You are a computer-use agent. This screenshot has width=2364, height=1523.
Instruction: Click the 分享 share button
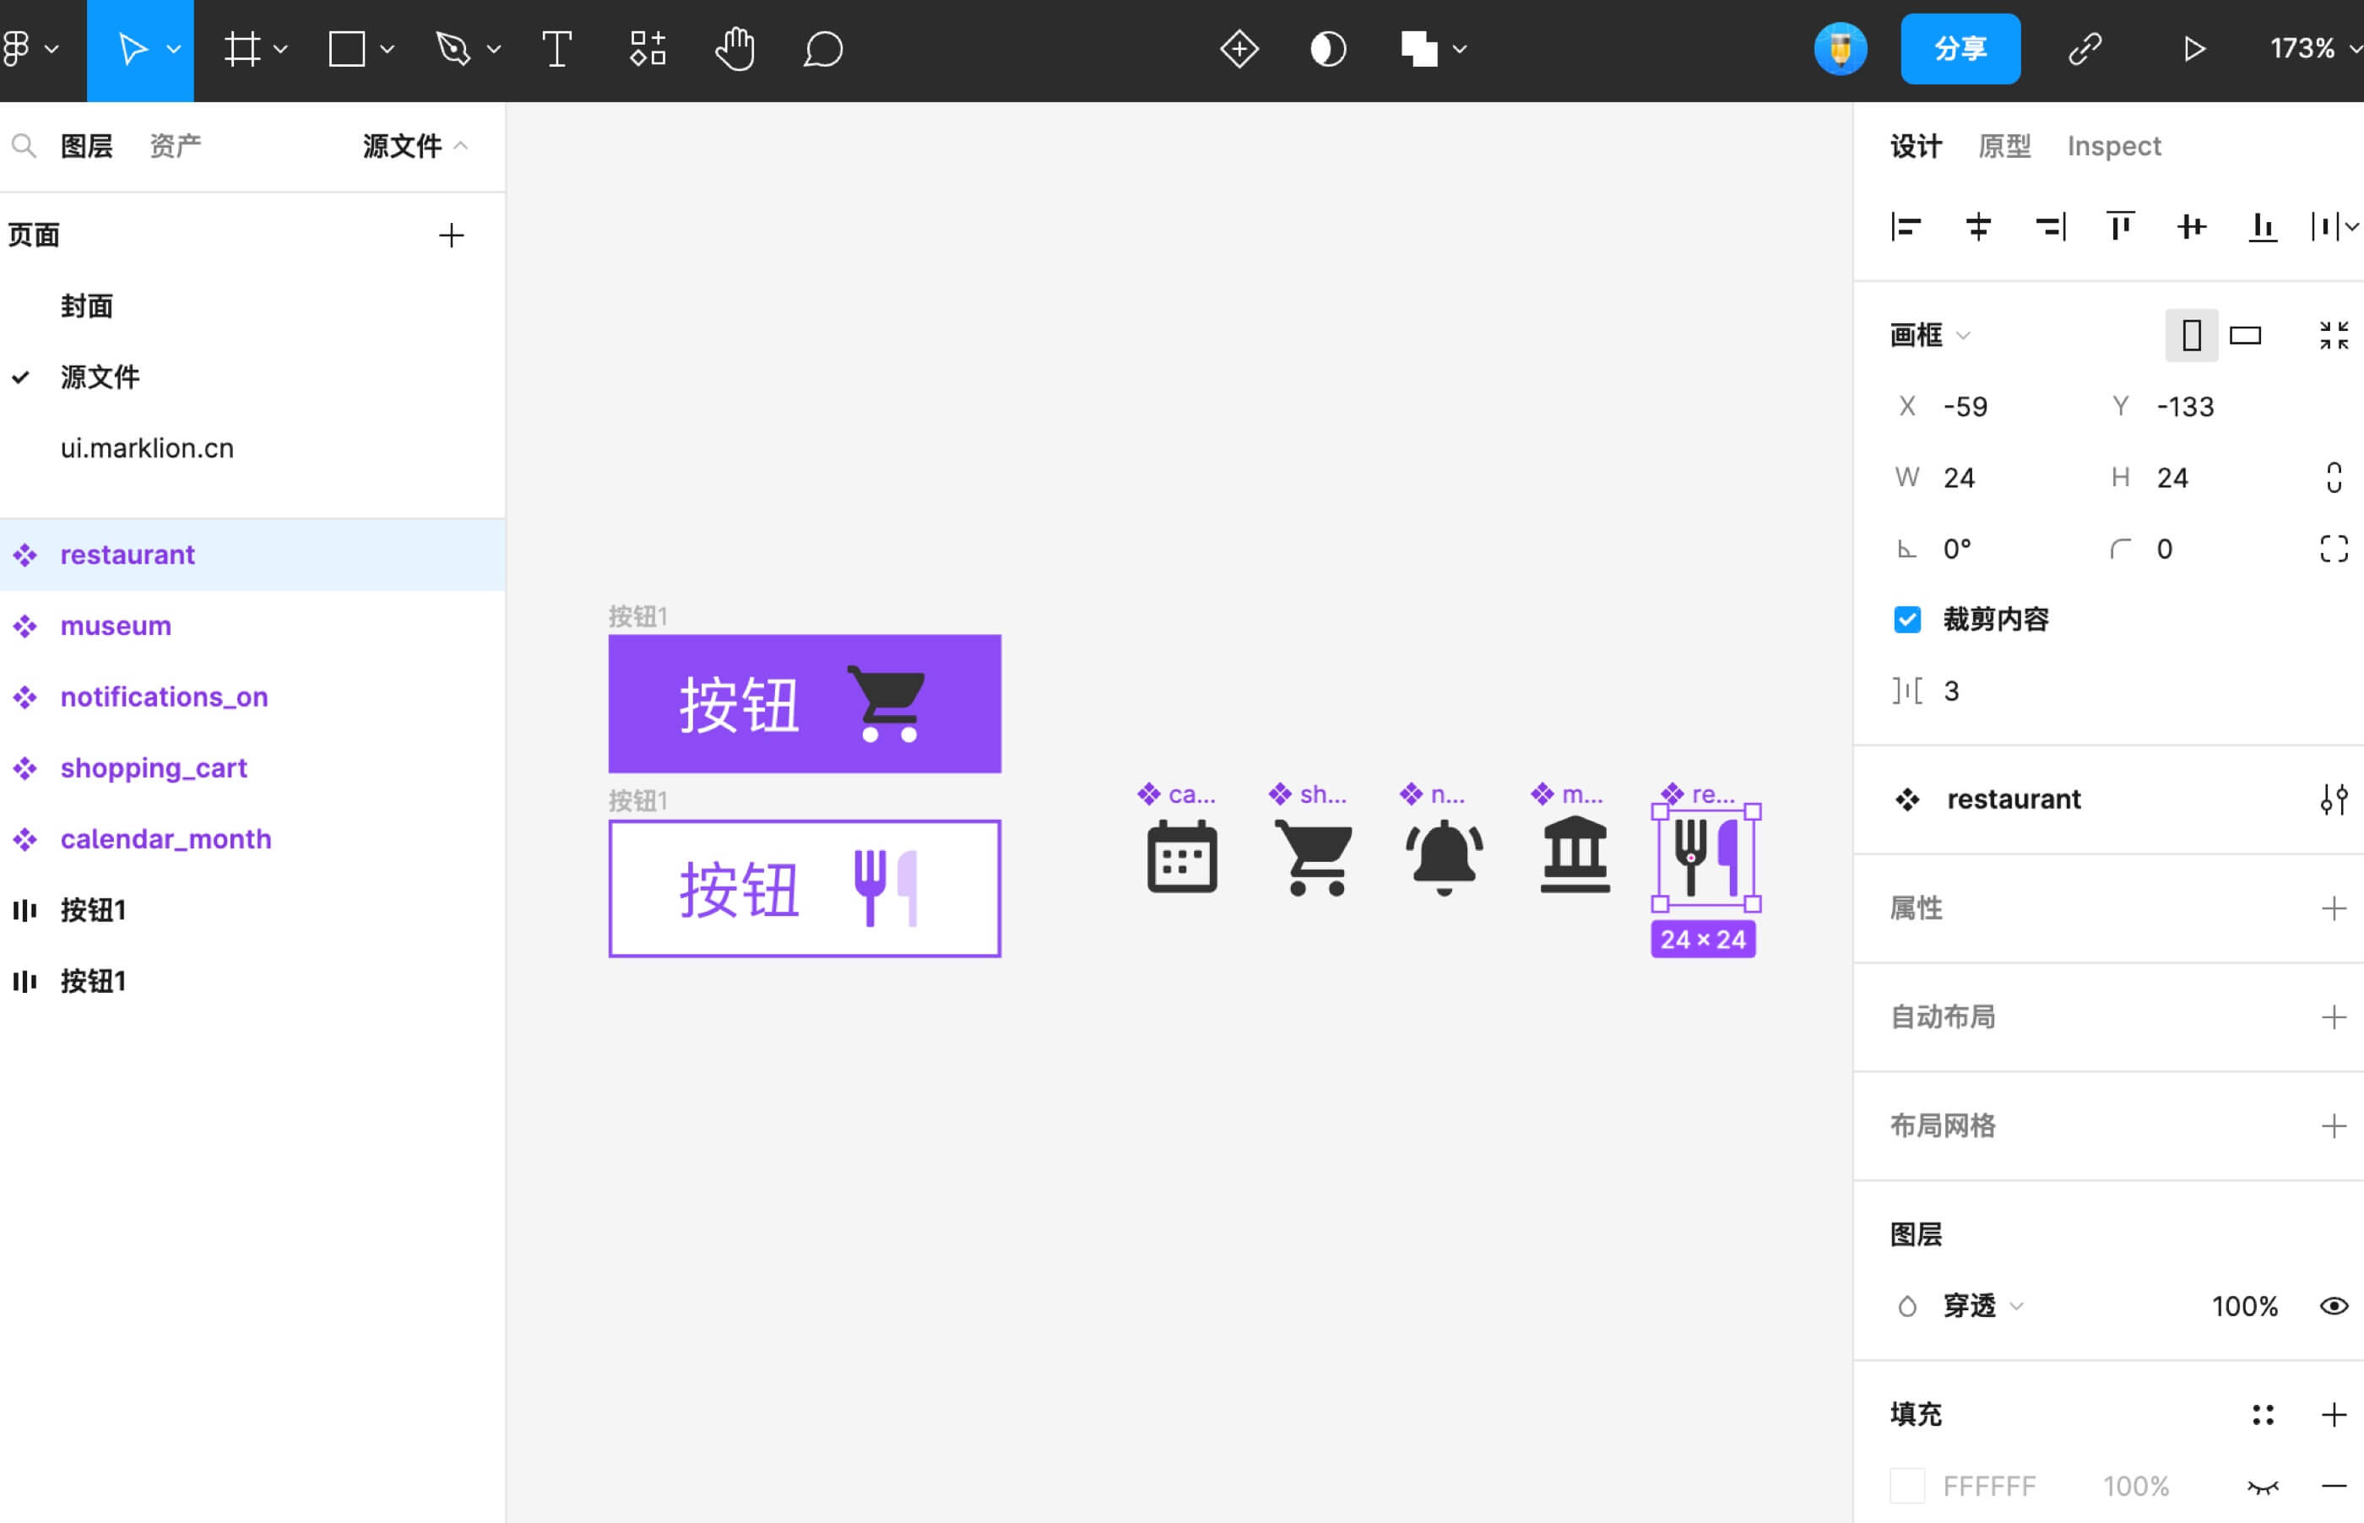pyautogui.click(x=1960, y=48)
